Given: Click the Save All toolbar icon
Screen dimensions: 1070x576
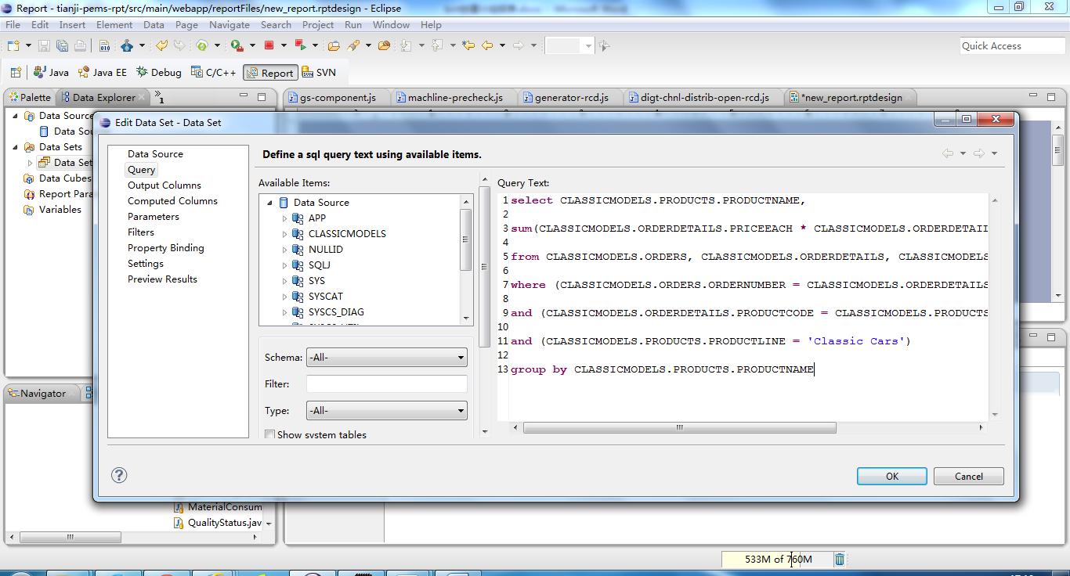Looking at the screenshot, I should point(62,45).
